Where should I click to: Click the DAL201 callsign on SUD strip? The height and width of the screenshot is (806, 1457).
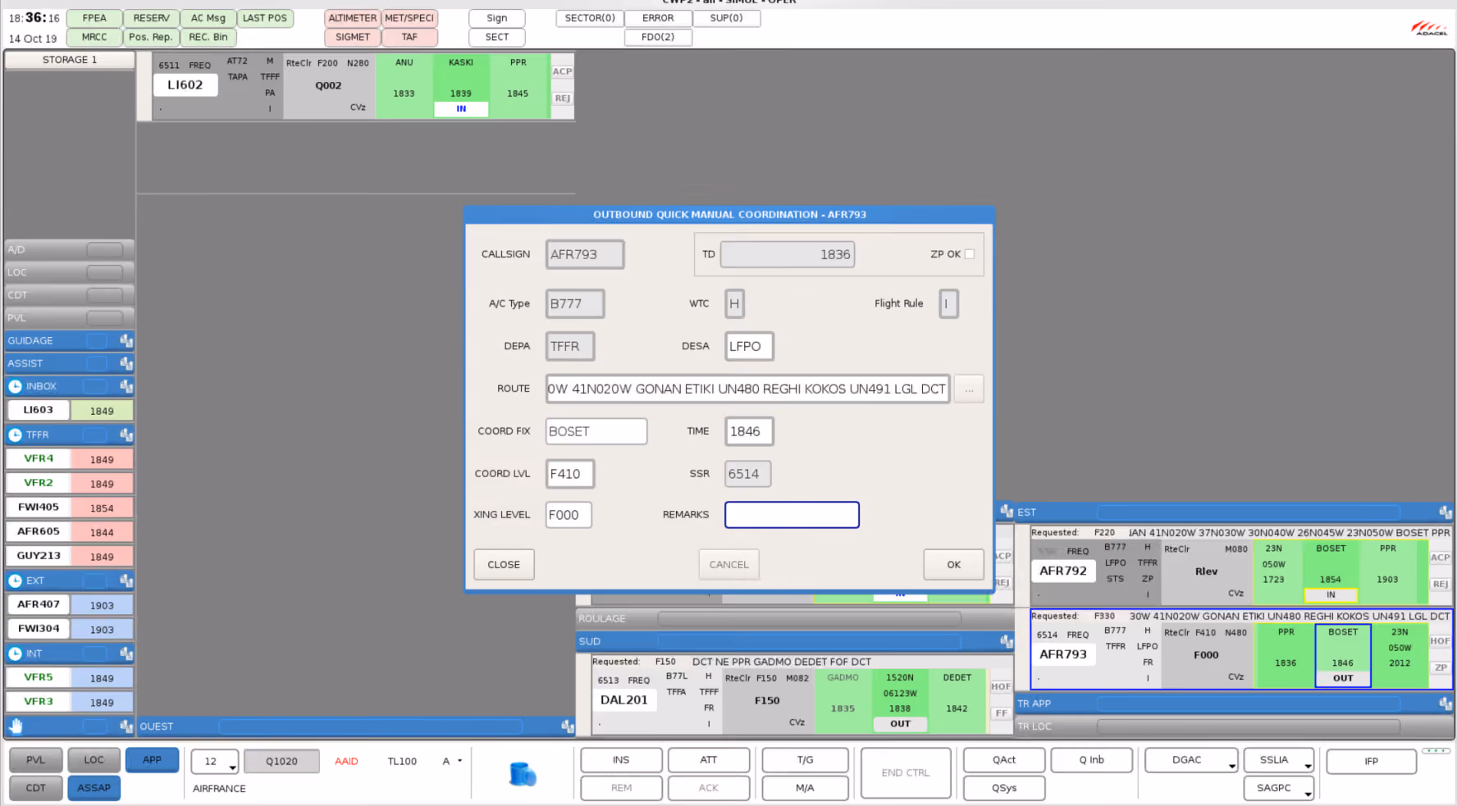click(624, 700)
